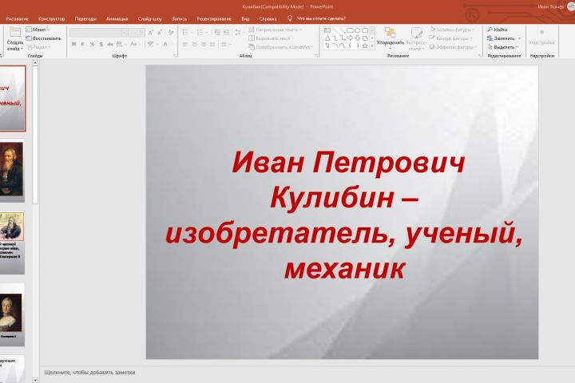This screenshot has height=383, width=575.
Task: Click the Найти find button
Action: click(x=498, y=30)
